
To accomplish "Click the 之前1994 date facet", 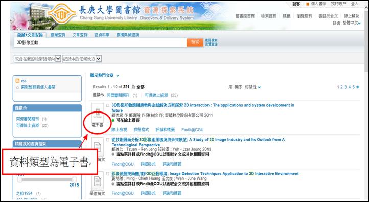I will tap(25, 193).
